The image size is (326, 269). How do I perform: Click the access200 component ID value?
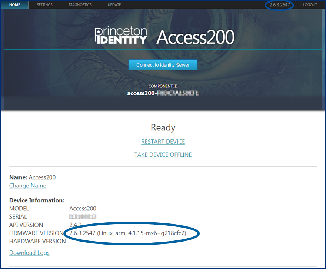[x=163, y=93]
